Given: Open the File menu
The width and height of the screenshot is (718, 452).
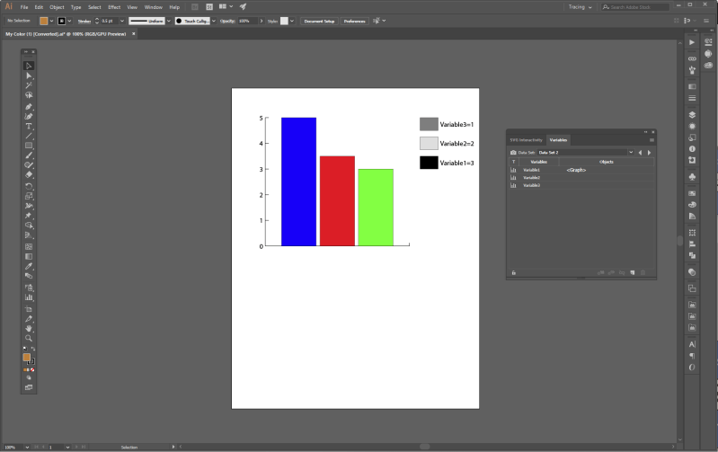Looking at the screenshot, I should (x=24, y=7).
